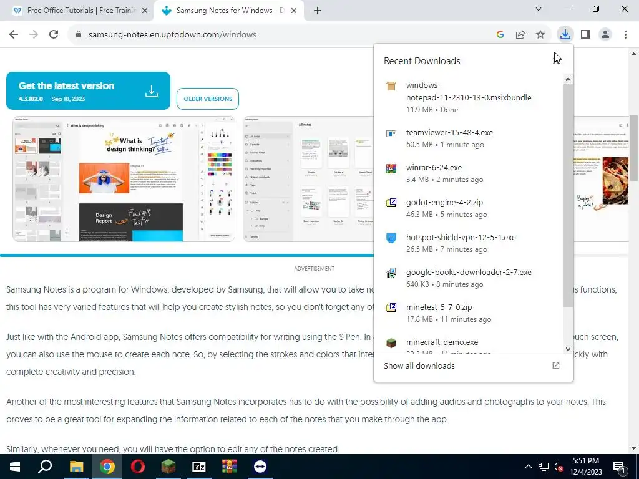This screenshot has width=639, height=479.
Task: Bookmark this page with the star icon
Action: (540, 35)
